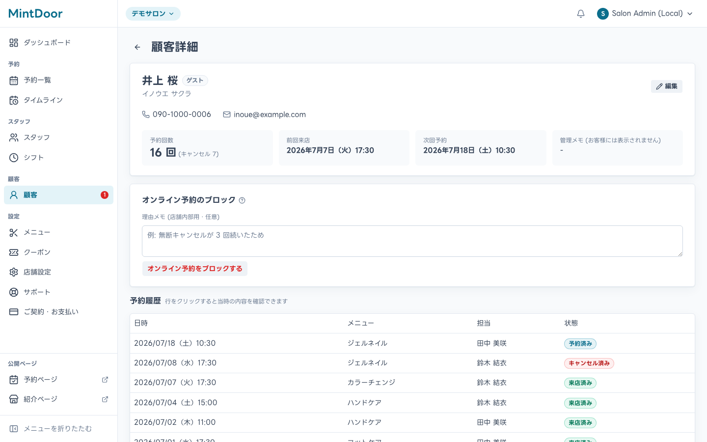Image resolution: width=707 pixels, height=442 pixels.
Task: Go to 予約一覧 menu item
Action: [59, 80]
